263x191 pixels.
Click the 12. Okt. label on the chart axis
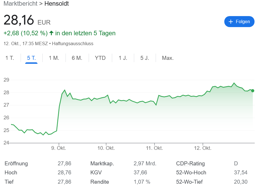203,148
